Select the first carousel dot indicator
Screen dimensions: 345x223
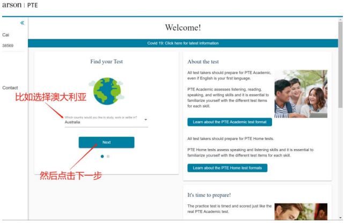[102, 157]
